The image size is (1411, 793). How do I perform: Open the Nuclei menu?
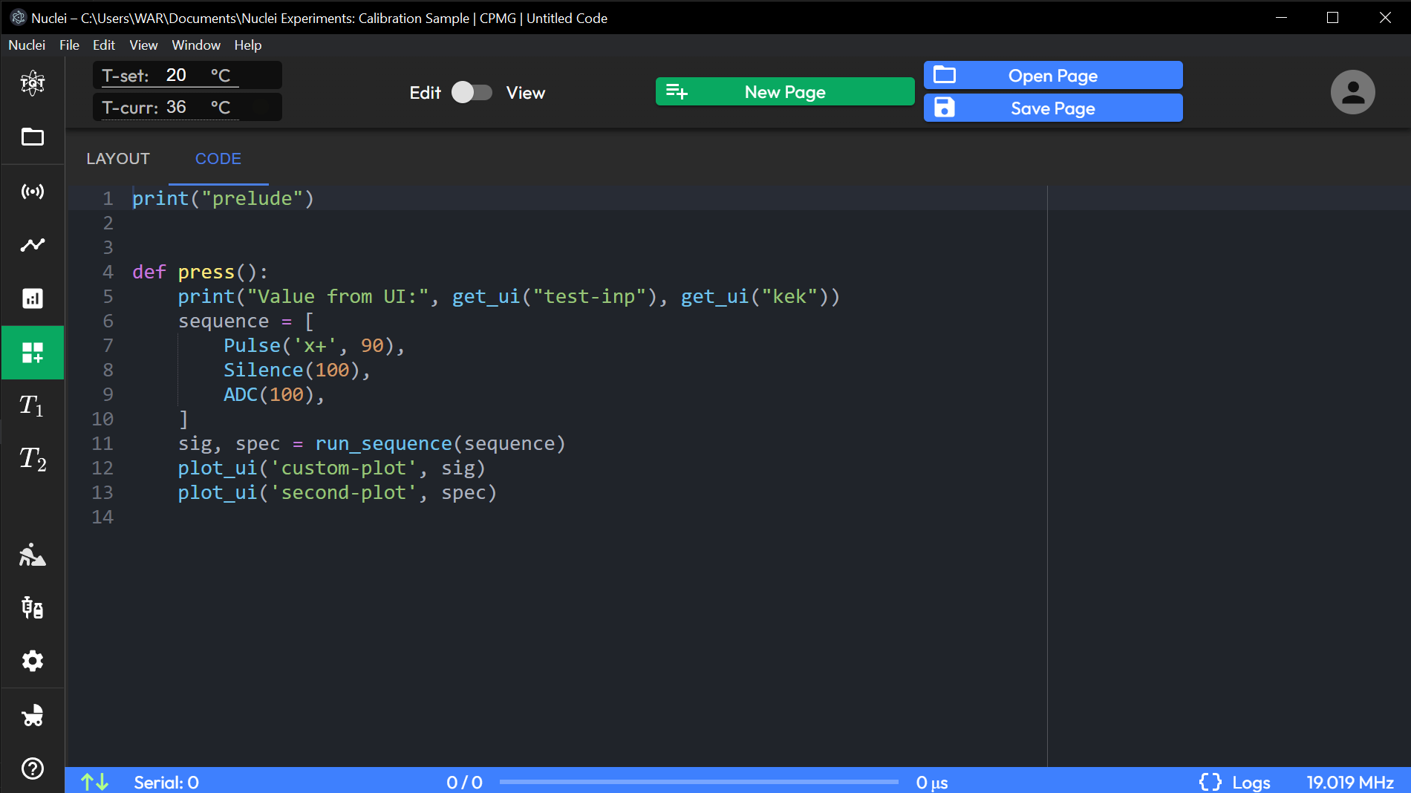click(27, 45)
